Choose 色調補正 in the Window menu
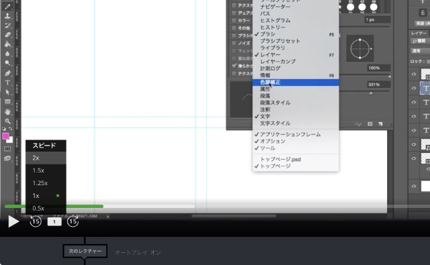This screenshot has width=430, height=265. 296,83
